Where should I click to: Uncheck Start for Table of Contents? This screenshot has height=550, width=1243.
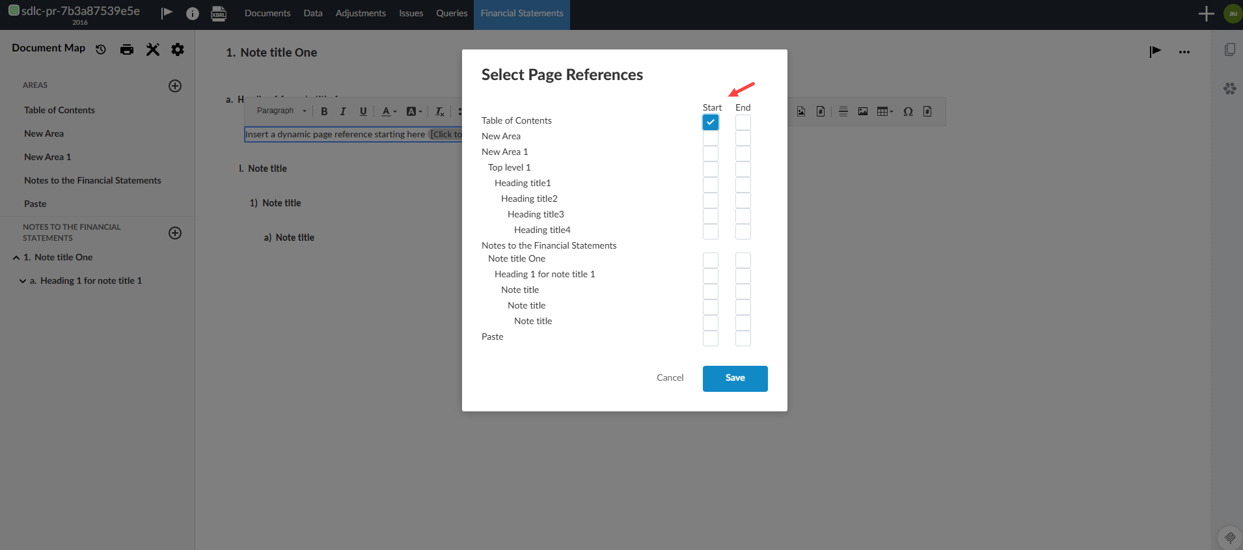point(711,122)
